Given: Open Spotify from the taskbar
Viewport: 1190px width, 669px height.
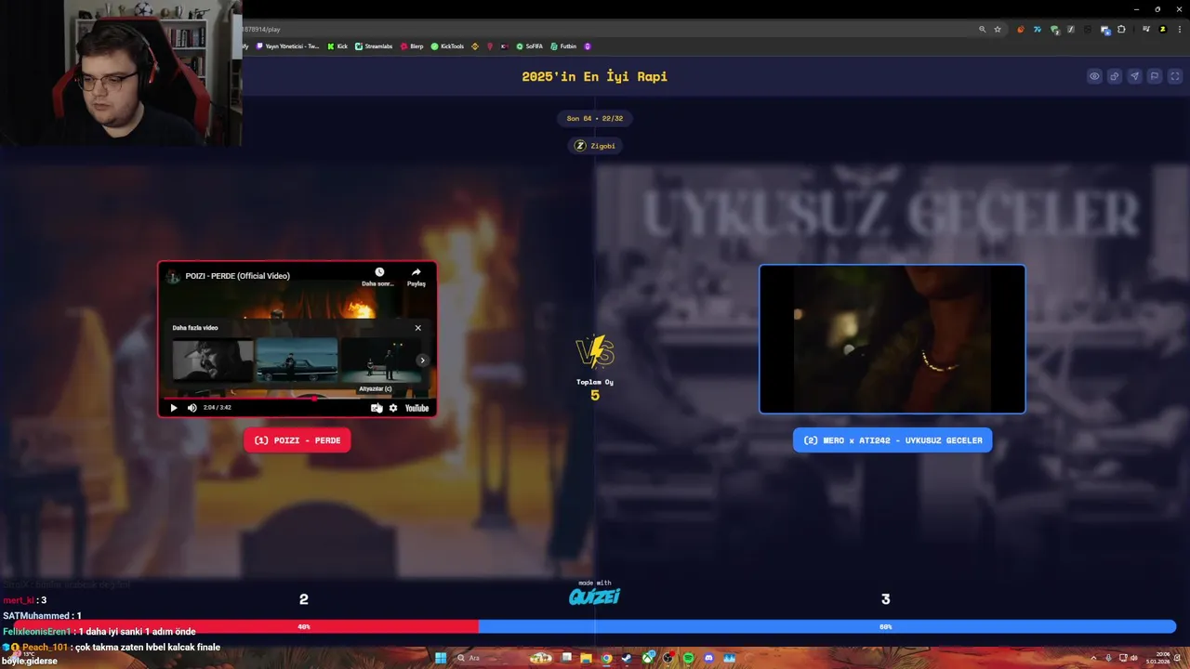Looking at the screenshot, I should coord(688,658).
